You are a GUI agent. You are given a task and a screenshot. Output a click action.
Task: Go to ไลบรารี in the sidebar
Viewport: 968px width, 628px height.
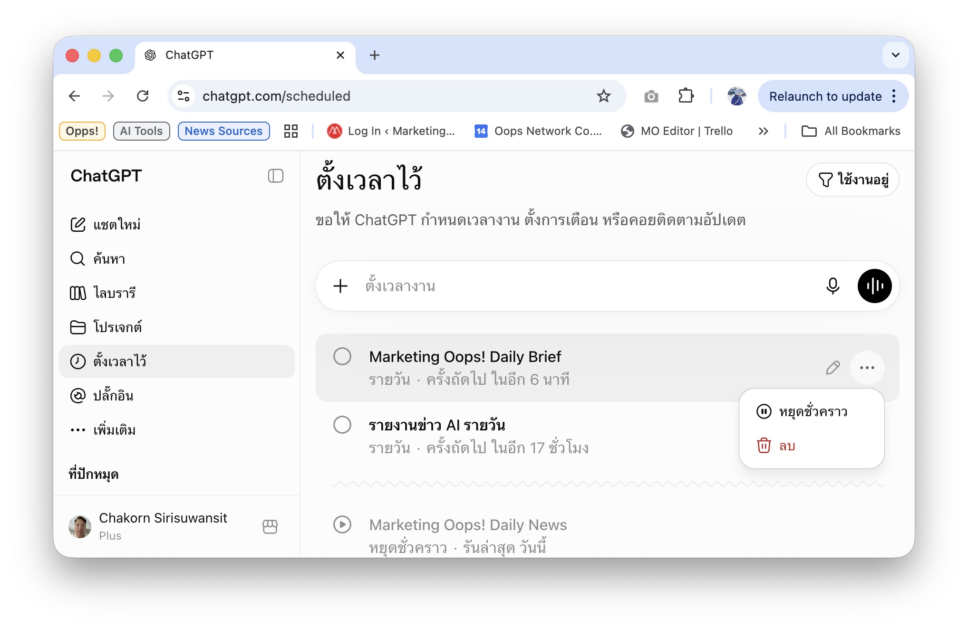tap(176, 293)
